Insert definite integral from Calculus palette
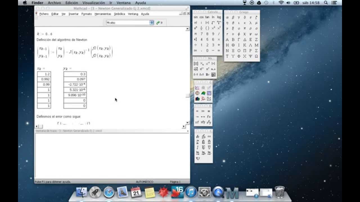This screenshot has height=202, width=360. click(197, 142)
